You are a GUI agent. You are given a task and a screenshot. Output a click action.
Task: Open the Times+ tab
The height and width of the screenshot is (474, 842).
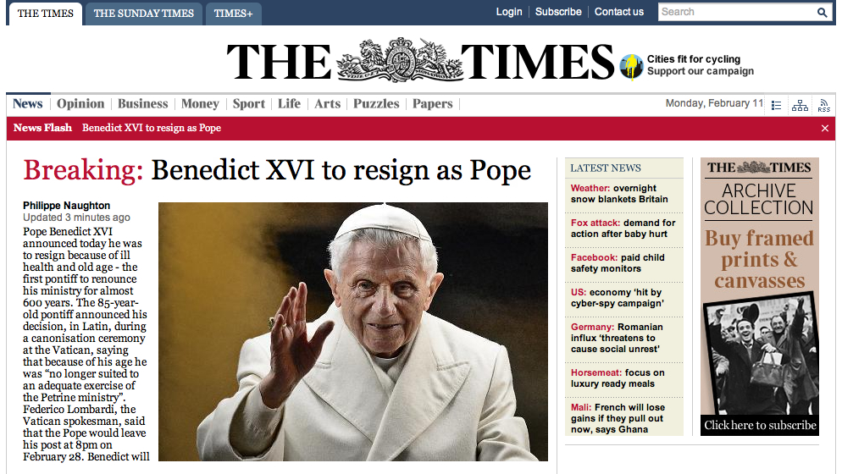coord(233,14)
